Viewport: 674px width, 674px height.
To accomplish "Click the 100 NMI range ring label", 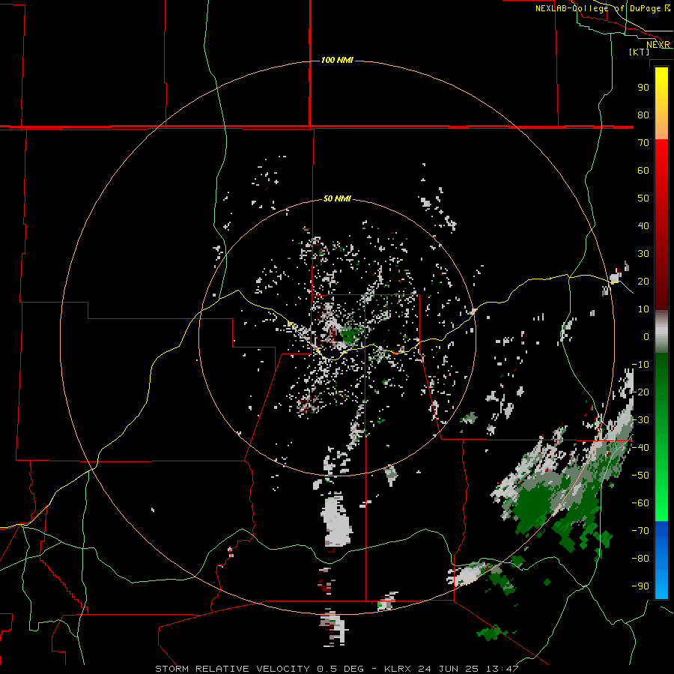I will click(x=337, y=60).
